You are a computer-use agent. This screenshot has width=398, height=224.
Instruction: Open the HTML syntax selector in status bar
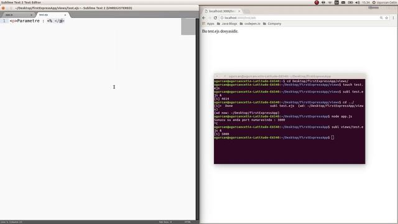(188, 222)
